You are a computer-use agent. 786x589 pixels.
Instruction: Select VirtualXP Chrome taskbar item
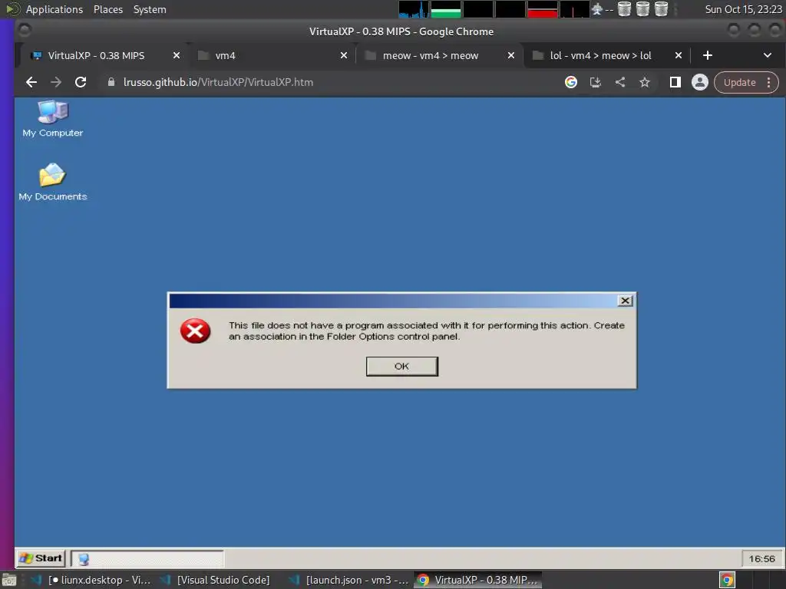coord(478,580)
